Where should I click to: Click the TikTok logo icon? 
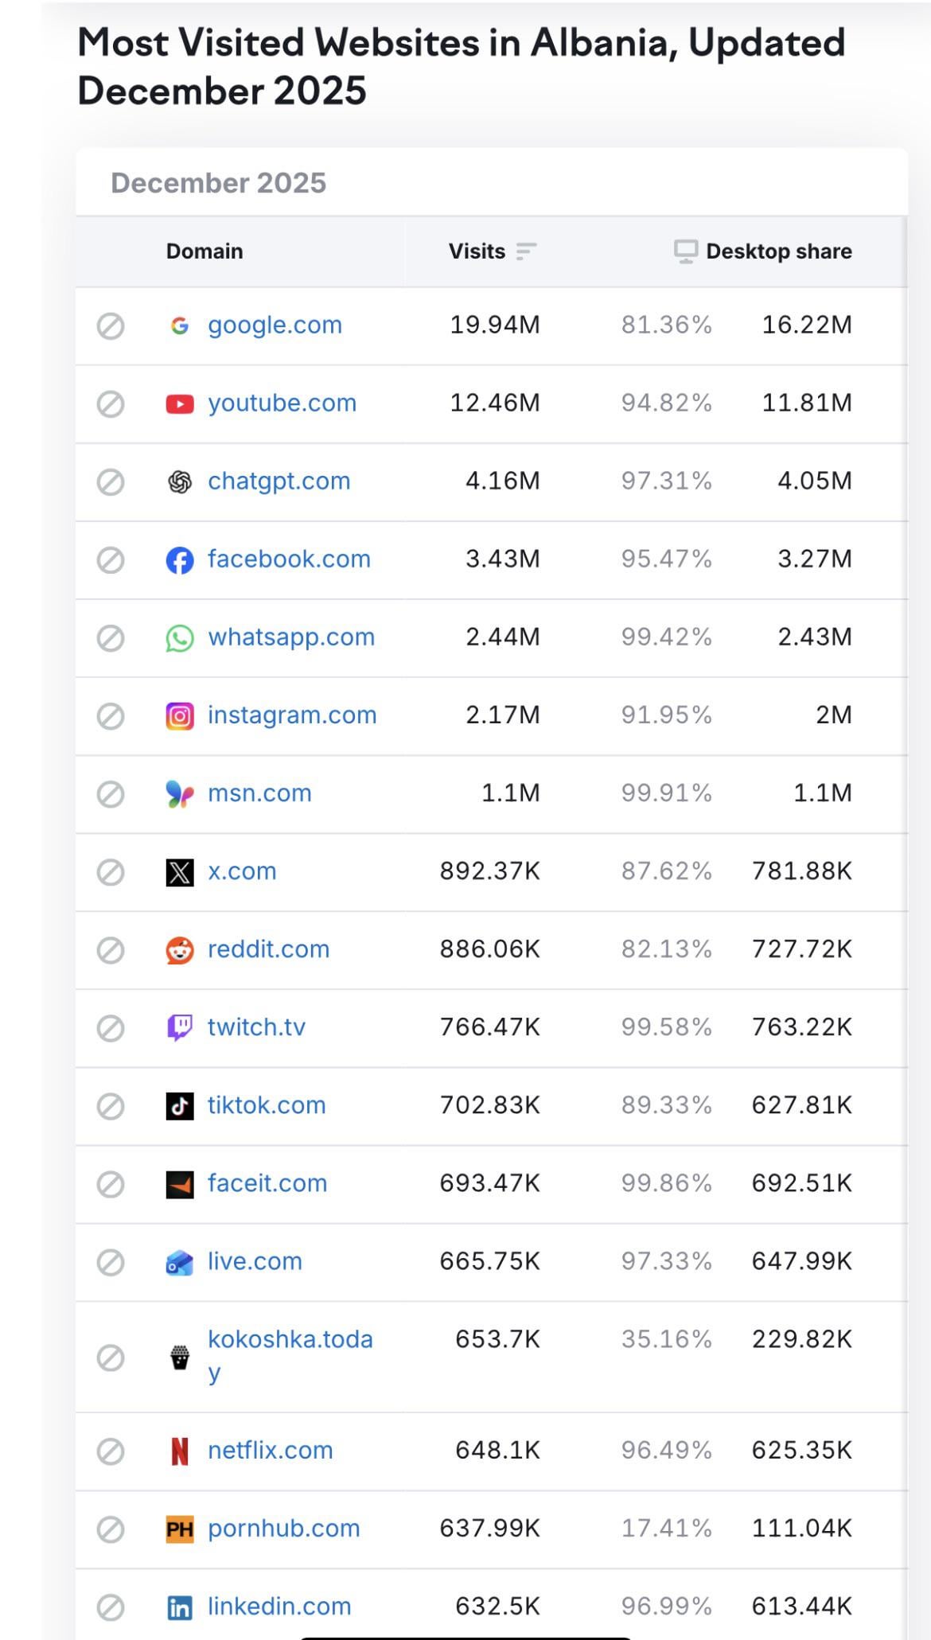180,1106
